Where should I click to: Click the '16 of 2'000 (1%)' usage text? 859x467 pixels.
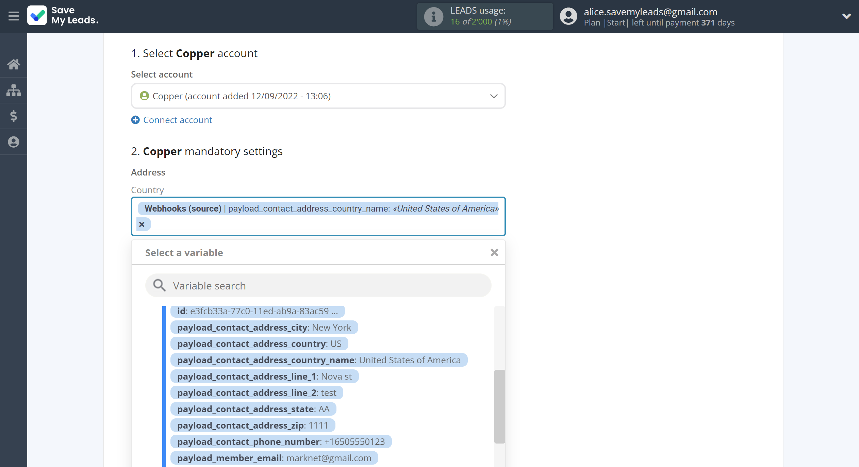481,22
